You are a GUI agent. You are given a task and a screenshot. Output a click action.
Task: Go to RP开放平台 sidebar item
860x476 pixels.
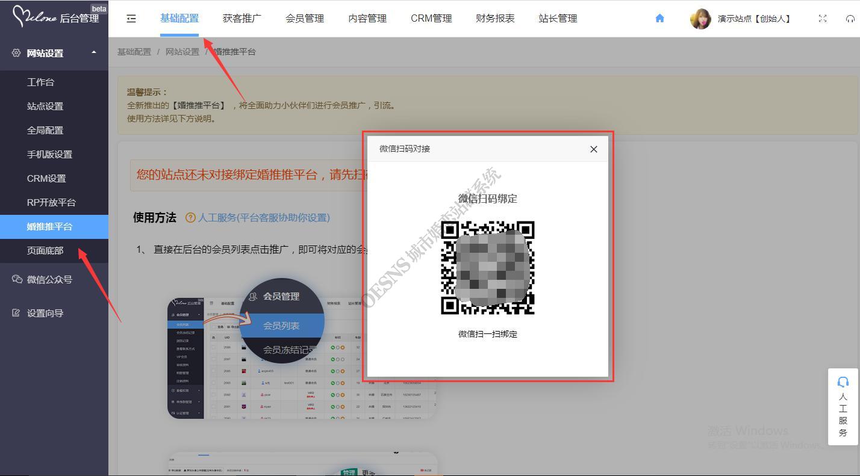tap(54, 203)
